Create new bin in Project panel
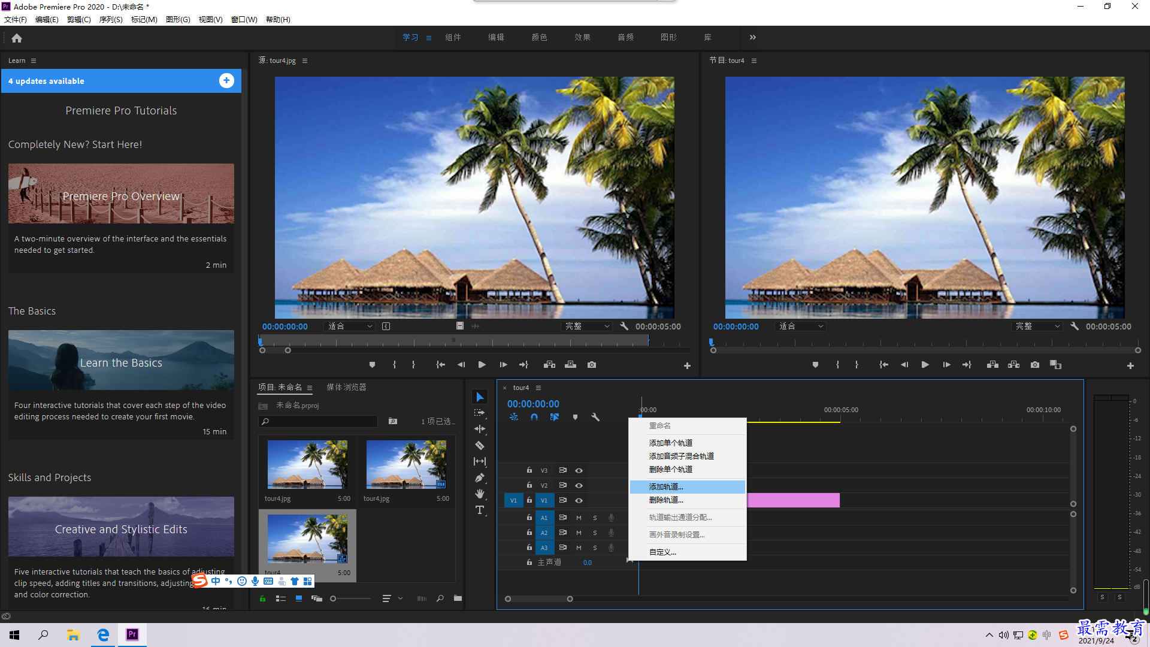The height and width of the screenshot is (647, 1150). 458,598
